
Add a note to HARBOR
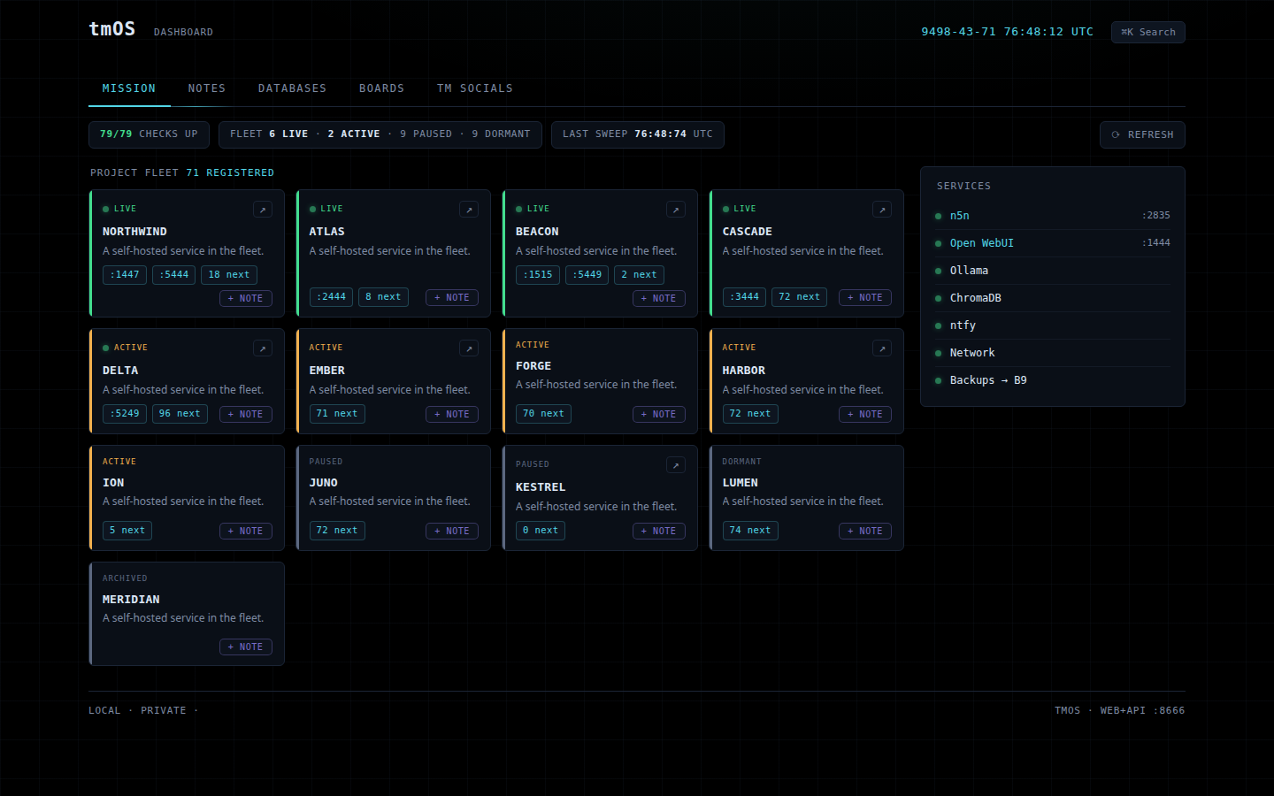coord(865,414)
